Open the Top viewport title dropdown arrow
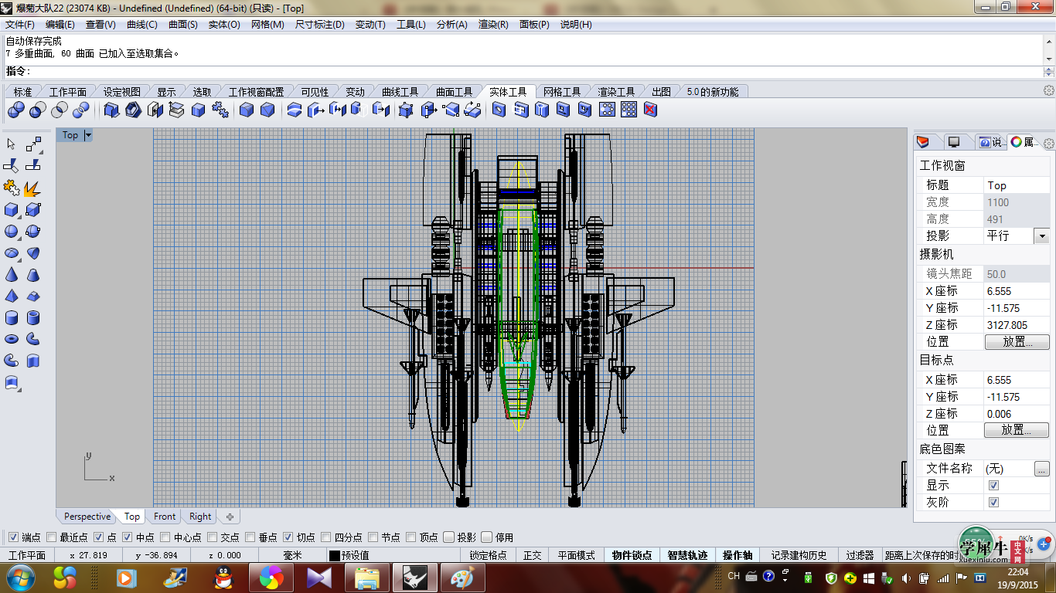Image resolution: width=1056 pixels, height=593 pixels. (x=88, y=135)
